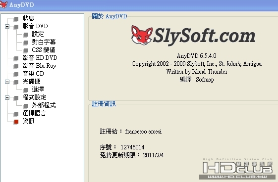This screenshot has height=182, width=278.
Task: Click the AnyDVD 6.5.4.0 version text
Action: (x=196, y=56)
